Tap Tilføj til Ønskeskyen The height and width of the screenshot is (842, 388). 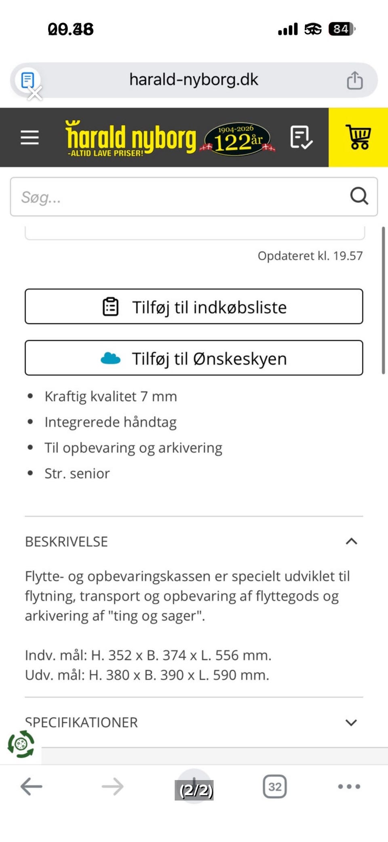click(x=194, y=358)
